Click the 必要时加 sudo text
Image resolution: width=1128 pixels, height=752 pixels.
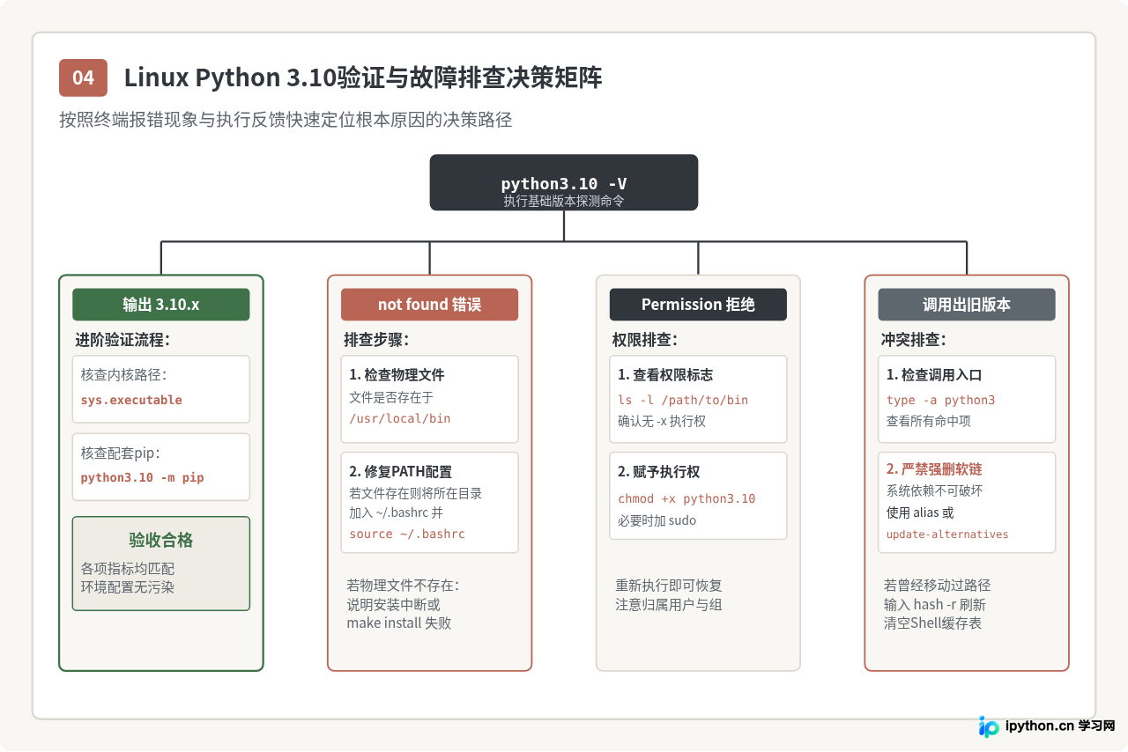pos(657,520)
